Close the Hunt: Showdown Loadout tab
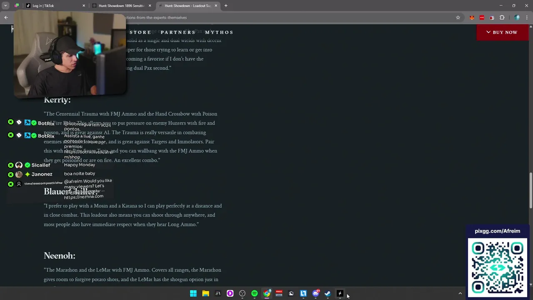533x300 pixels. (x=216, y=6)
